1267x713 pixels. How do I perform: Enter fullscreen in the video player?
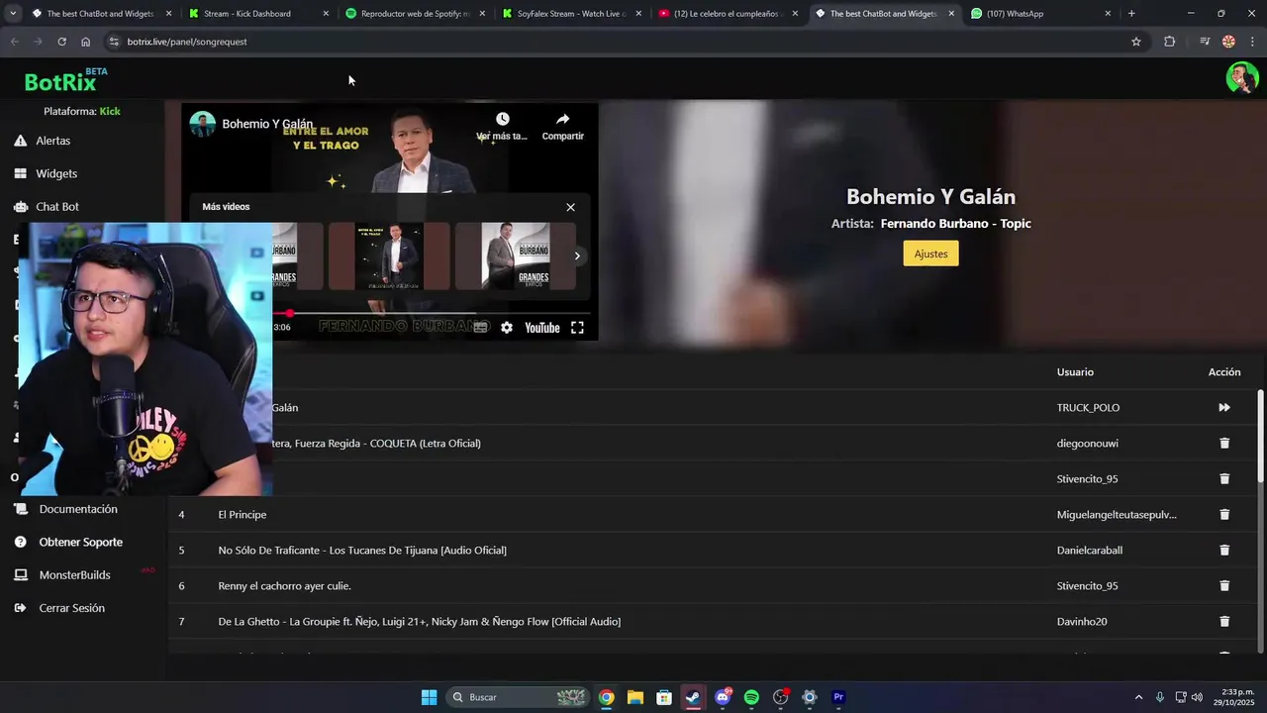pyautogui.click(x=577, y=328)
